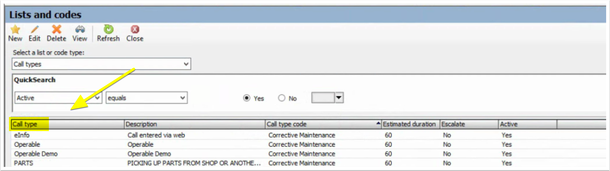Sort by the Active column header
The width and height of the screenshot is (610, 171).
[528, 124]
